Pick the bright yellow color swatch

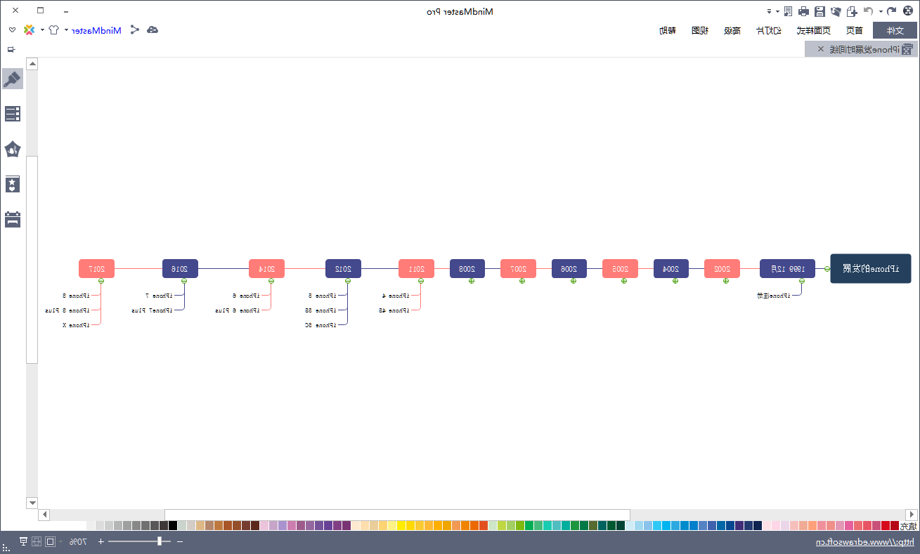coord(401,525)
